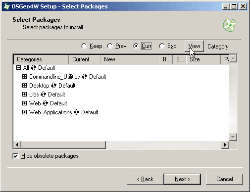Viewport: 250px width, 192px height.
Task: Cycle the install action icon beside All
Action: tap(33, 68)
